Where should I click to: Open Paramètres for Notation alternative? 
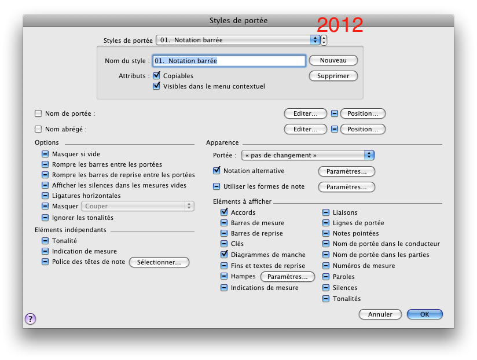[346, 171]
